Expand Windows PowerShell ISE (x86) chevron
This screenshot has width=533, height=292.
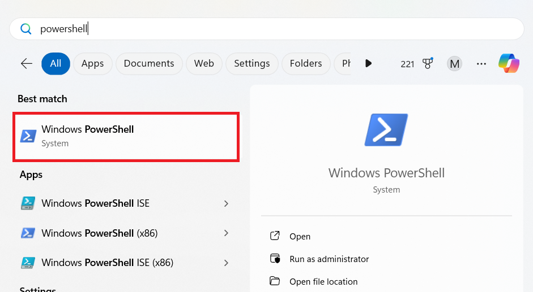click(x=226, y=263)
